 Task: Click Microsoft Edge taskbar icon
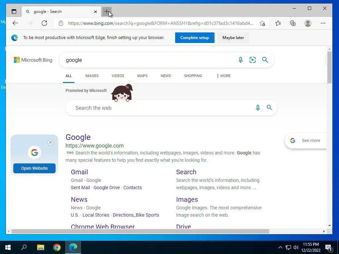(x=73, y=247)
